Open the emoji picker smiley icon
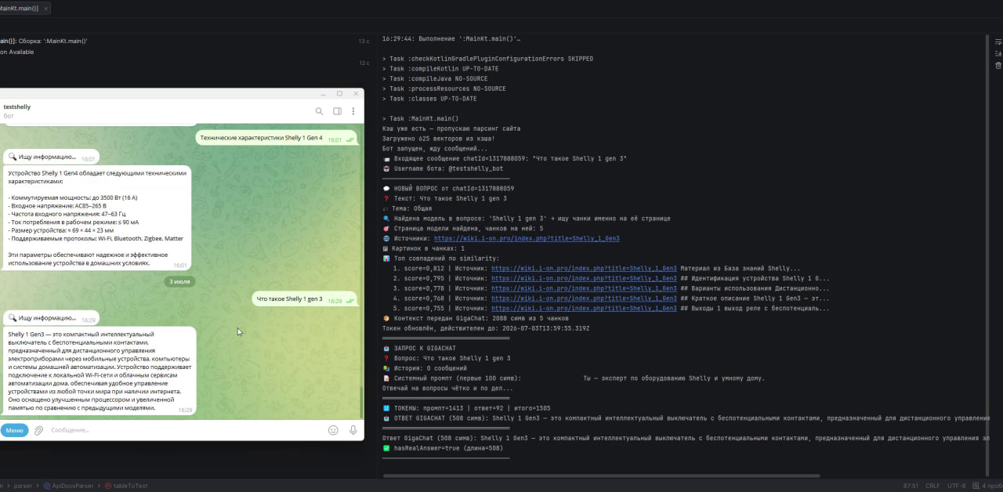 pos(333,430)
